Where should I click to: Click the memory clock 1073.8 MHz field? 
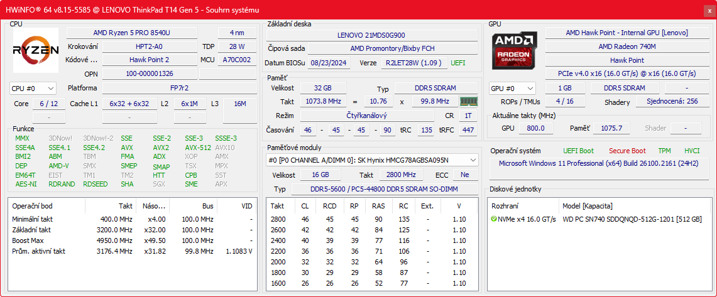[323, 102]
